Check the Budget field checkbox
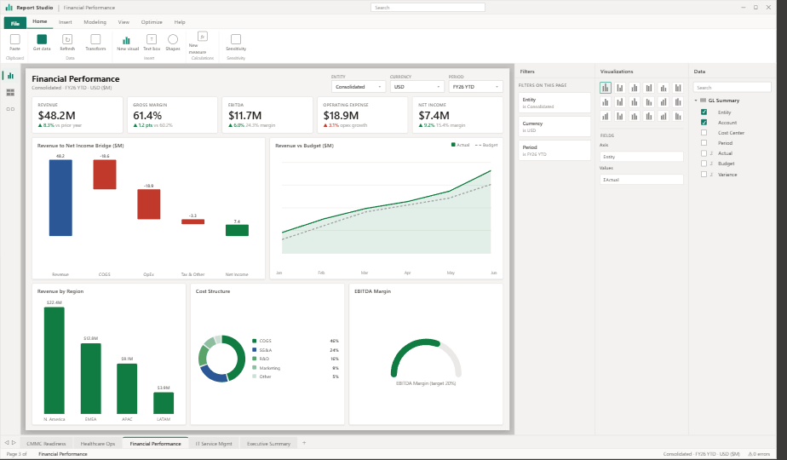Viewport: 787px width, 460px height. (704, 164)
